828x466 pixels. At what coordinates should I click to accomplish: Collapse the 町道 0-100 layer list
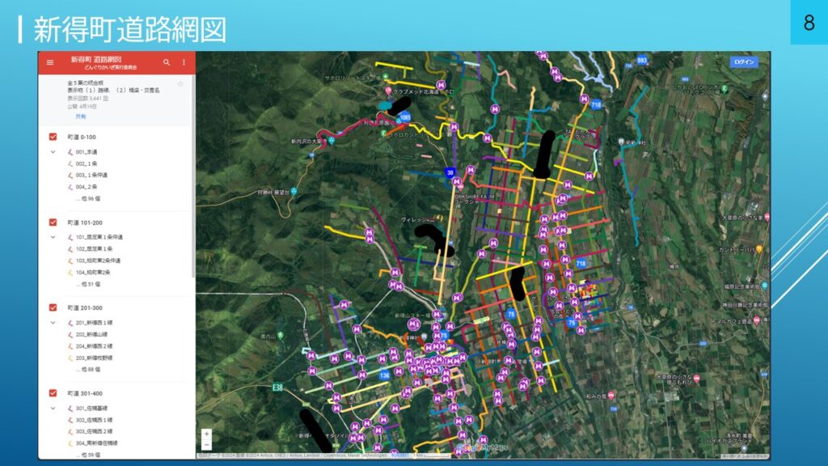tap(53, 152)
